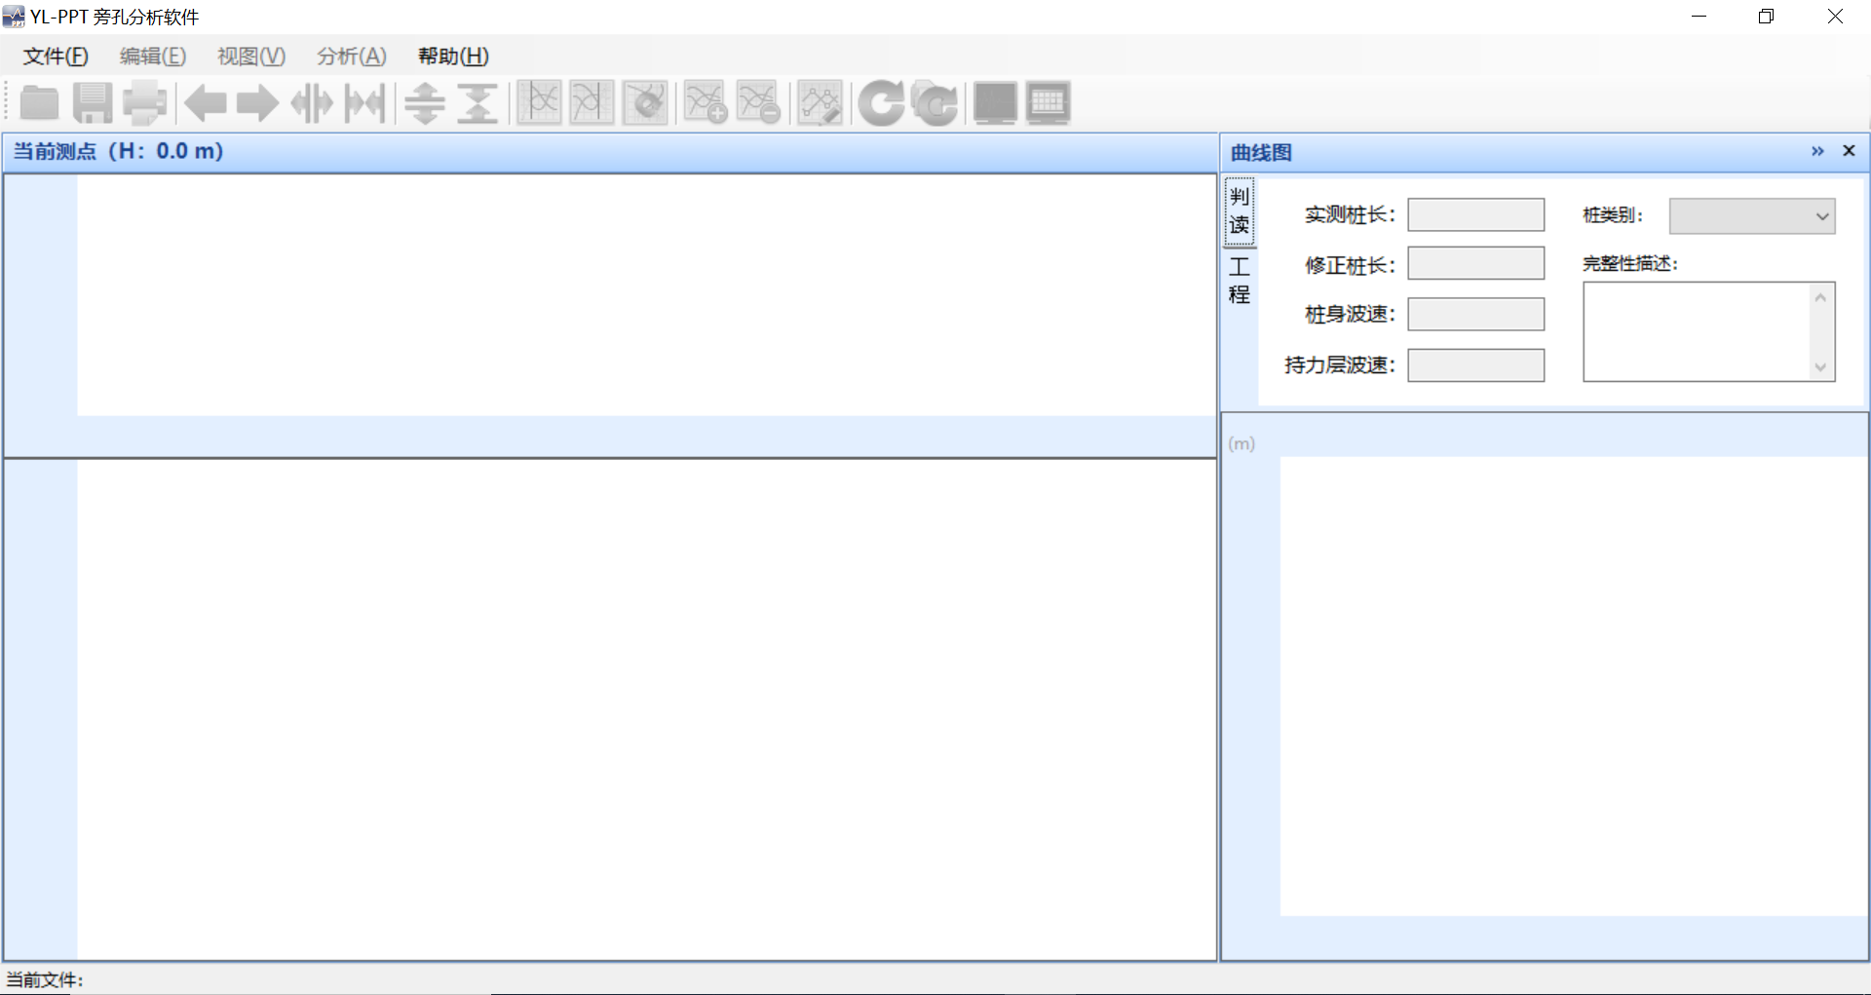This screenshot has height=995, width=1871.
Task: Click the save floppy disk icon
Action: (93, 103)
